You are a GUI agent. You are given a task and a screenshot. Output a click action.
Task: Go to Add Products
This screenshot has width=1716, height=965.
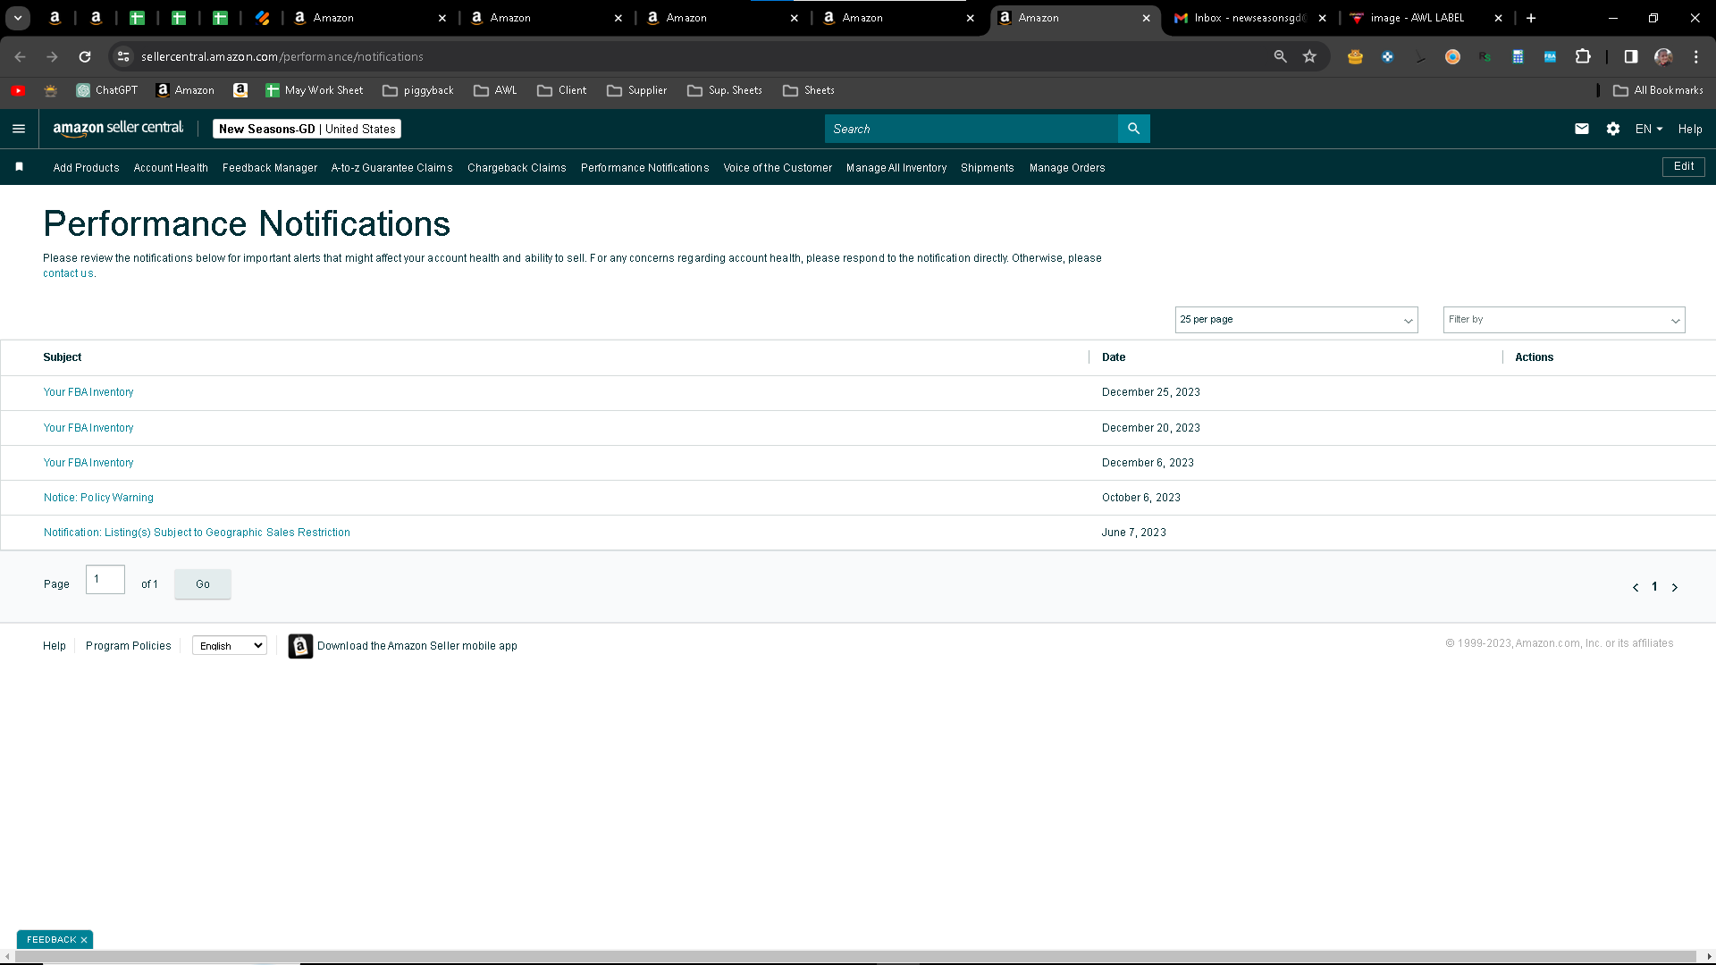coord(86,168)
